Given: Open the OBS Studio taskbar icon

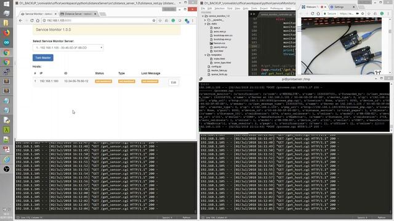Looking at the screenshot, I should (7, 169).
